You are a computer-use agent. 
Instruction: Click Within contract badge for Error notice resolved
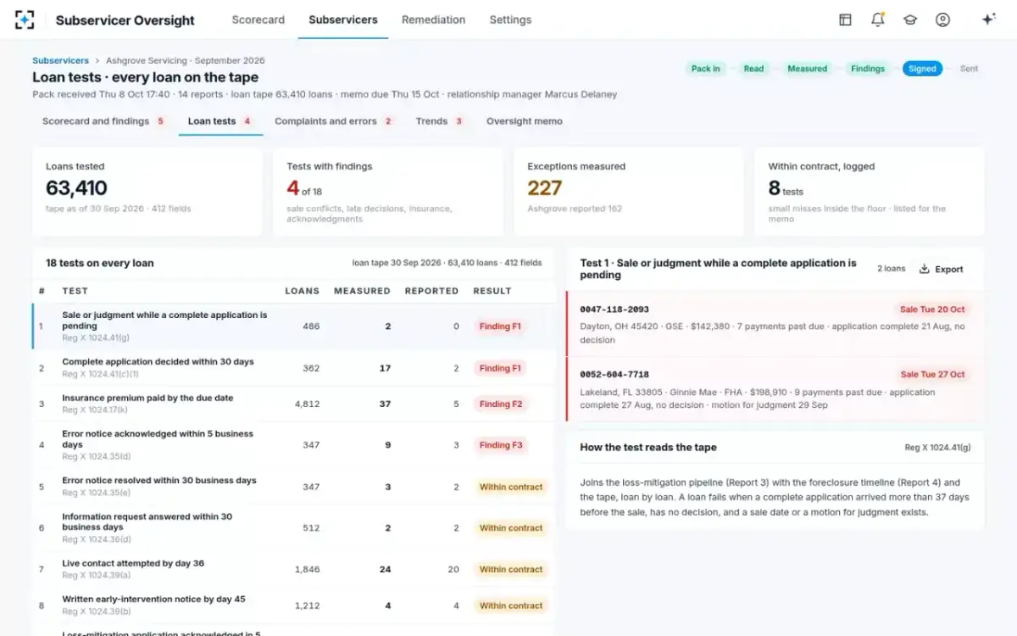(511, 487)
